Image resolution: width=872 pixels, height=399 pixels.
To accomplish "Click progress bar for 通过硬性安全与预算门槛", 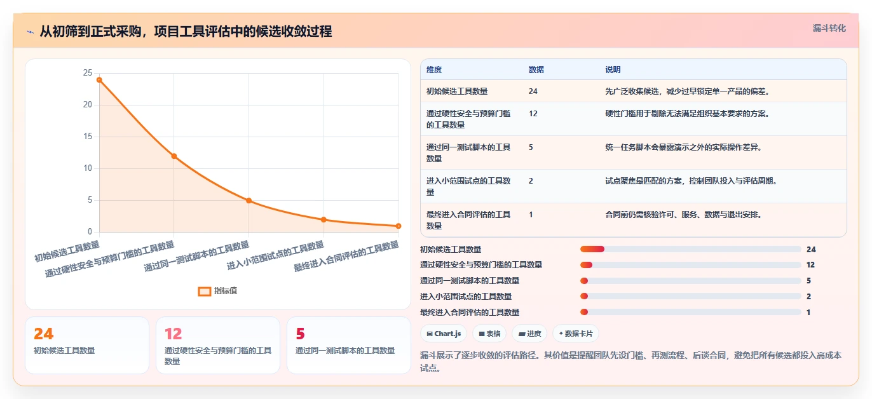I will click(690, 265).
